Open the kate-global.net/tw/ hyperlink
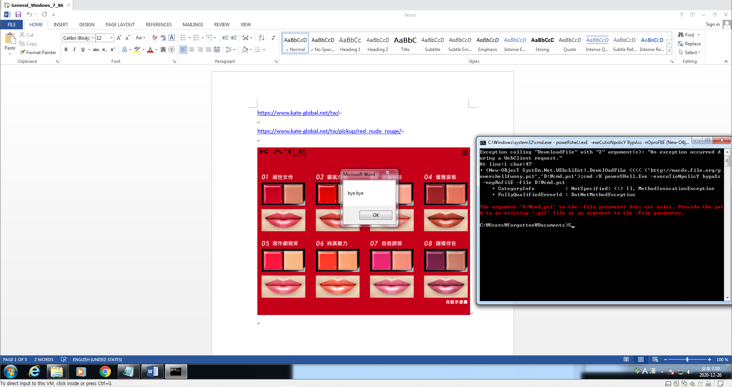This screenshot has height=387, width=732. [298, 113]
